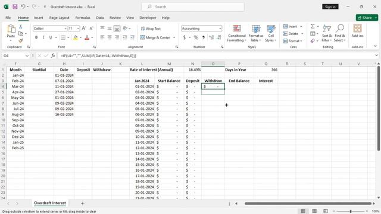Cut selection with the scissors icon
This screenshot has height=214, width=381.
[x=21, y=26]
